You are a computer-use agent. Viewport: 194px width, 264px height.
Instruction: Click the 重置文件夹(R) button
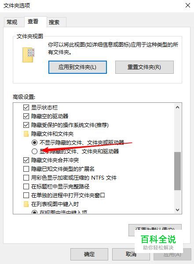144,67
